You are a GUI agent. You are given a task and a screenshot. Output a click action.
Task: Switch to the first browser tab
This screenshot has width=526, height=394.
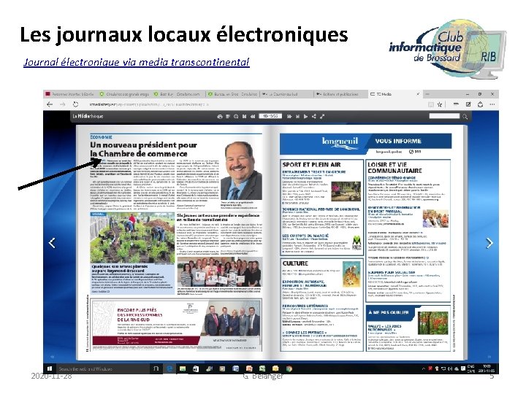point(70,94)
